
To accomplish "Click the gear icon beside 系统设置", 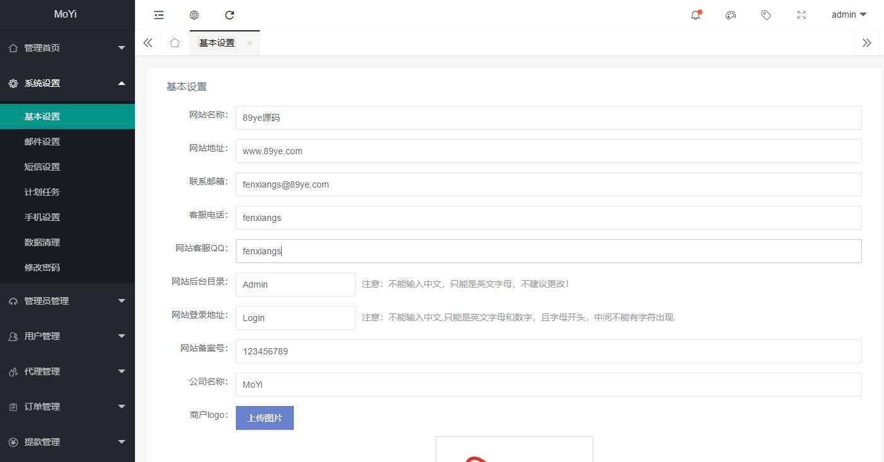I will click(13, 83).
